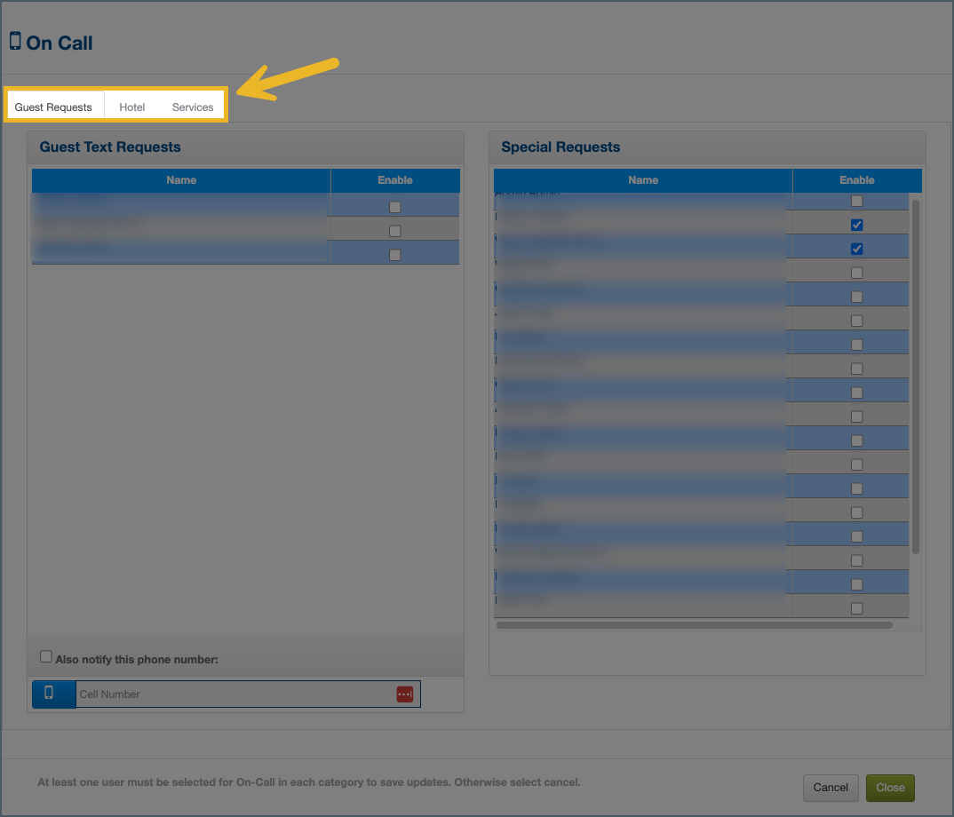The width and height of the screenshot is (954, 817).
Task: Click the Name column header in Special Requests
Action: click(643, 180)
